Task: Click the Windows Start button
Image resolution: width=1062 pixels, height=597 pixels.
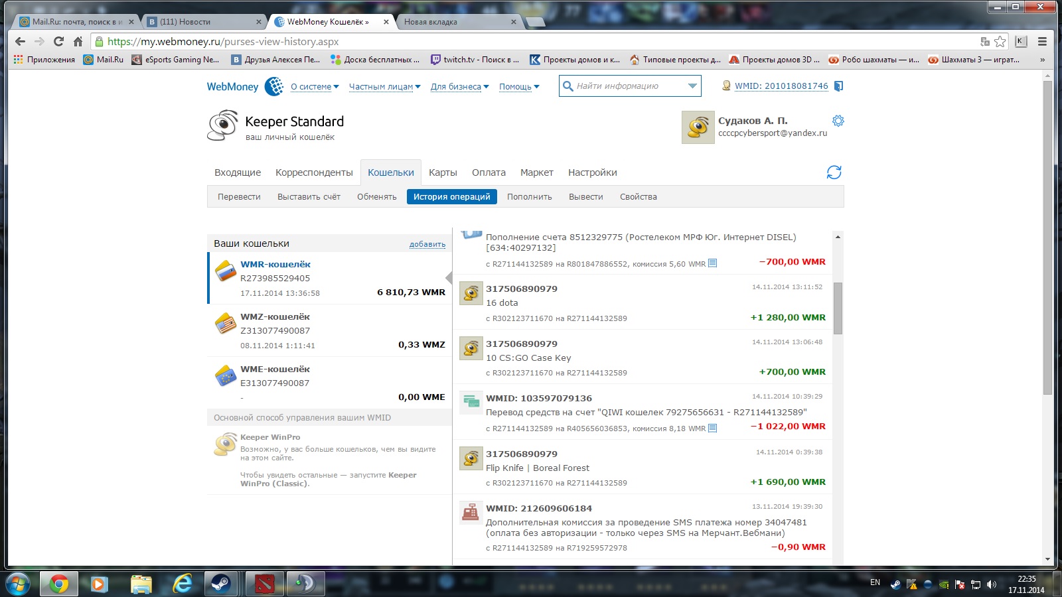Action: (x=18, y=584)
